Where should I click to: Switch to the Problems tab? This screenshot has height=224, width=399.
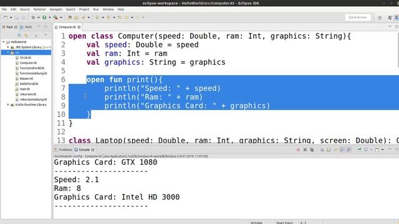tap(63, 150)
